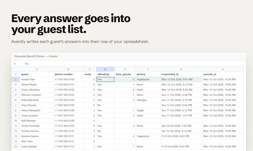The image size is (253, 151).
Task: Select column G header
Action: coord(181,69)
